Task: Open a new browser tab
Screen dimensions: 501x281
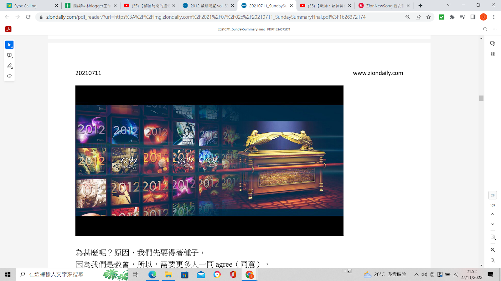Action: click(421, 6)
